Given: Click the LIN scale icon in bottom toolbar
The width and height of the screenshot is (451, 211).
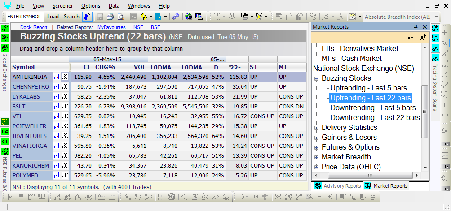Looking at the screenshot, I should point(255,197).
